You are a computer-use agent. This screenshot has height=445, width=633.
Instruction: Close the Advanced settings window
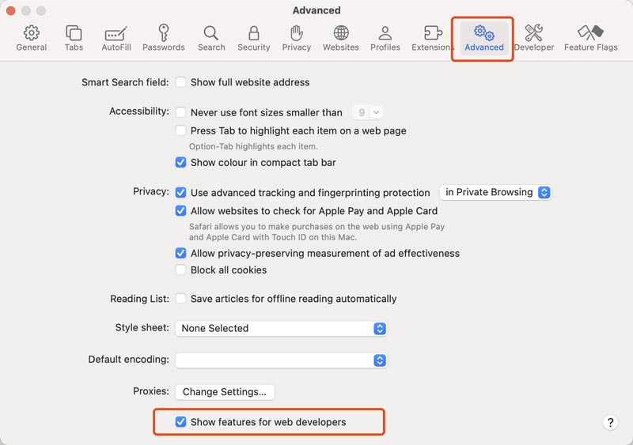(x=11, y=10)
